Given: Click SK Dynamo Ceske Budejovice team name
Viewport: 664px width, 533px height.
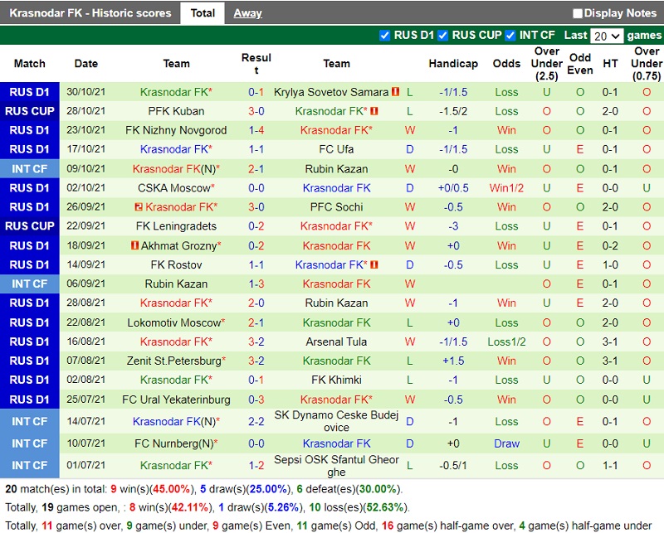Looking at the screenshot, I should click(x=336, y=421).
